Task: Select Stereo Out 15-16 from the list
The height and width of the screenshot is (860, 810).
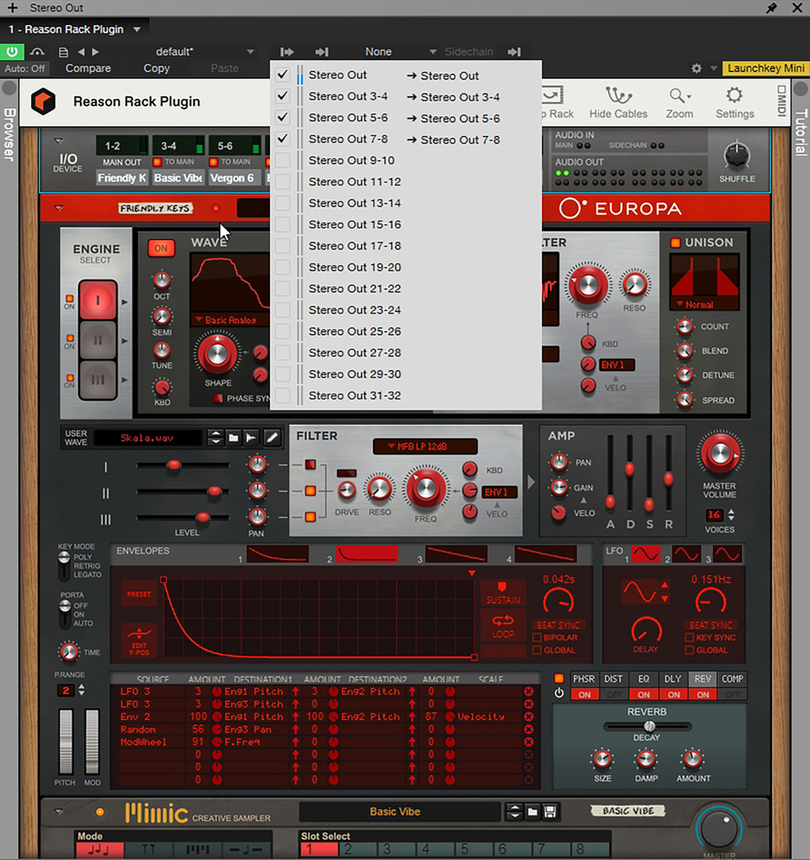Action: click(x=354, y=224)
